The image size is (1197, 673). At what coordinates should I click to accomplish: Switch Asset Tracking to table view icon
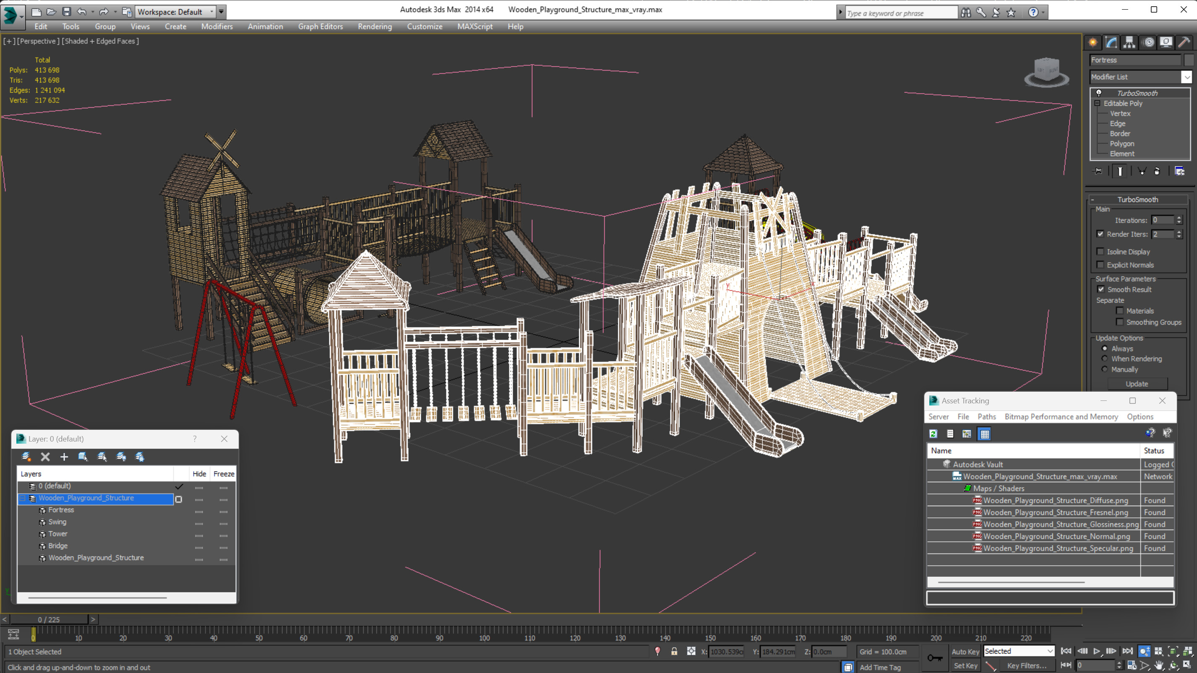coord(985,434)
